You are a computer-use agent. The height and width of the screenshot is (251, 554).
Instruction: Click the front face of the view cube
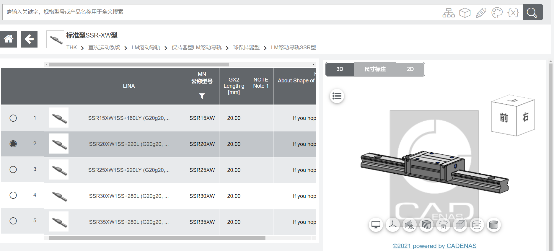point(504,118)
